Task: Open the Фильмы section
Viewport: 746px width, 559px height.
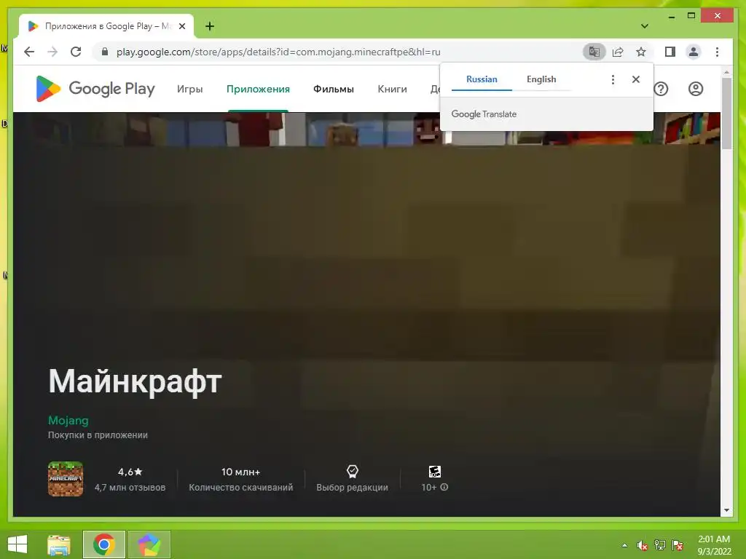Action: click(x=334, y=89)
